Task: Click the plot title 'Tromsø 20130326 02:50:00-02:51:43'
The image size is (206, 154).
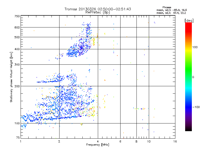Action: pos(98,9)
